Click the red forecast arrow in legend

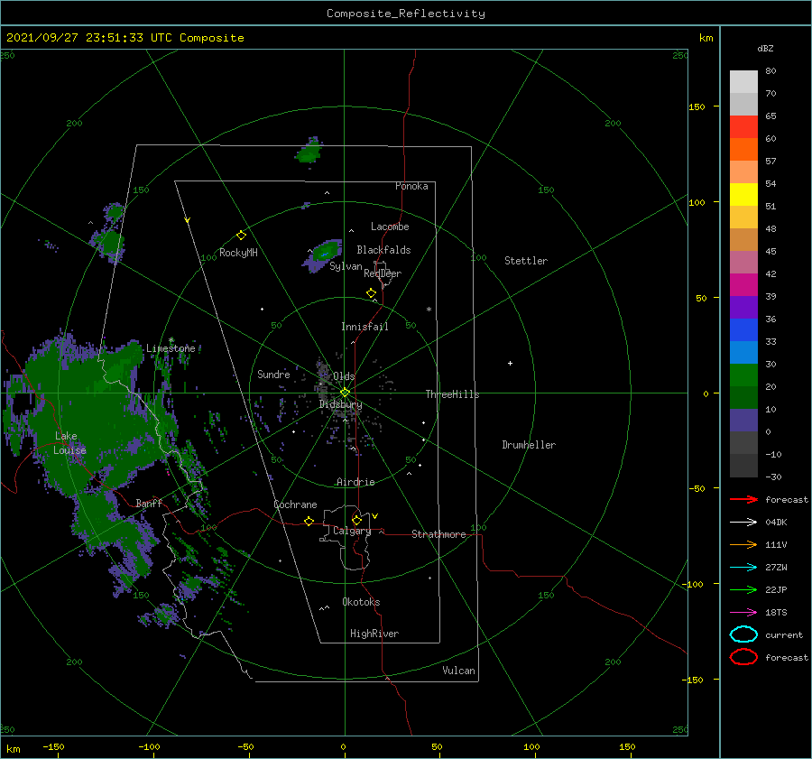coord(743,499)
